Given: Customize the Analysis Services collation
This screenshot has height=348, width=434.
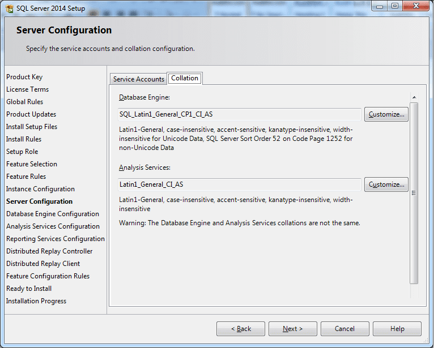Looking at the screenshot, I should coord(386,184).
